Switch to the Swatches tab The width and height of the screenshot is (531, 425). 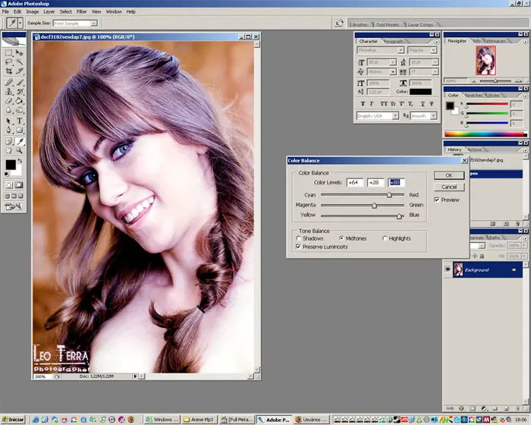[x=474, y=95]
